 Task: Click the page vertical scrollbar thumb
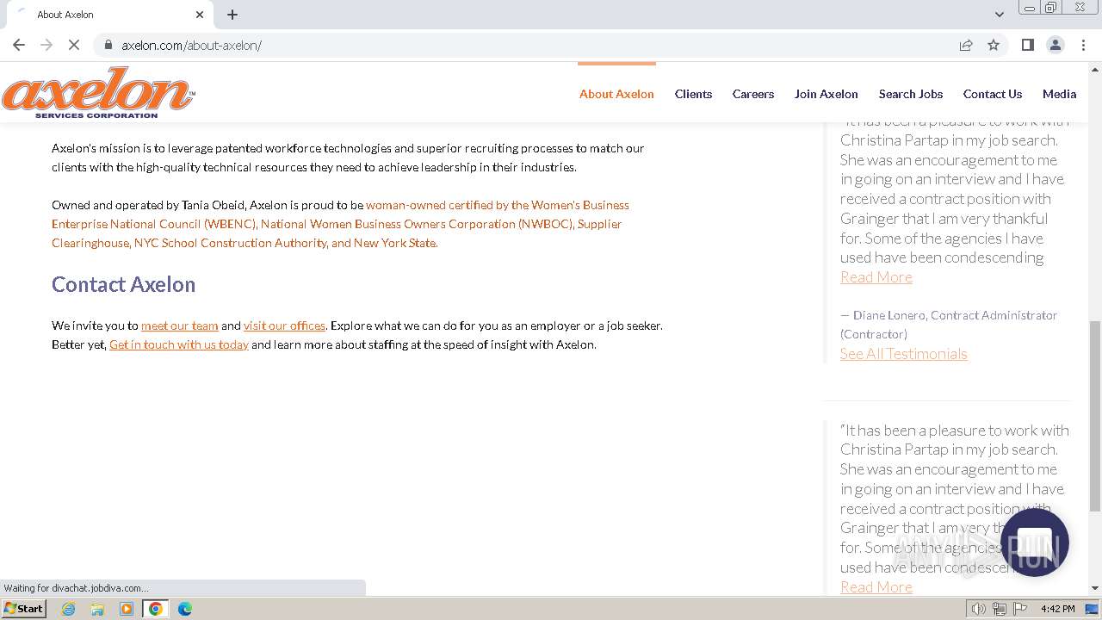point(1095,415)
